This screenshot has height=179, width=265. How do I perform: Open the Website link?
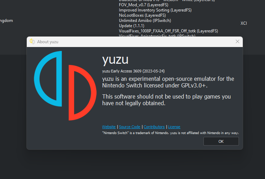pyautogui.click(x=109, y=127)
